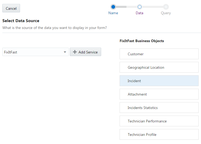
Task: Pick the Attachment business object
Action: pyautogui.click(x=159, y=94)
